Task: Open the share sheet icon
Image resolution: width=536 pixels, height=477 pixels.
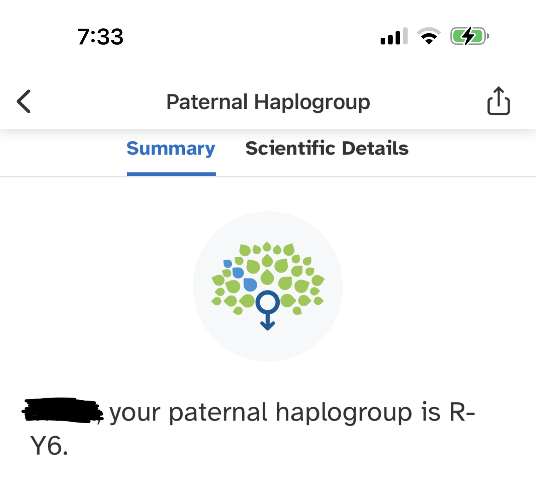Action: tap(498, 101)
